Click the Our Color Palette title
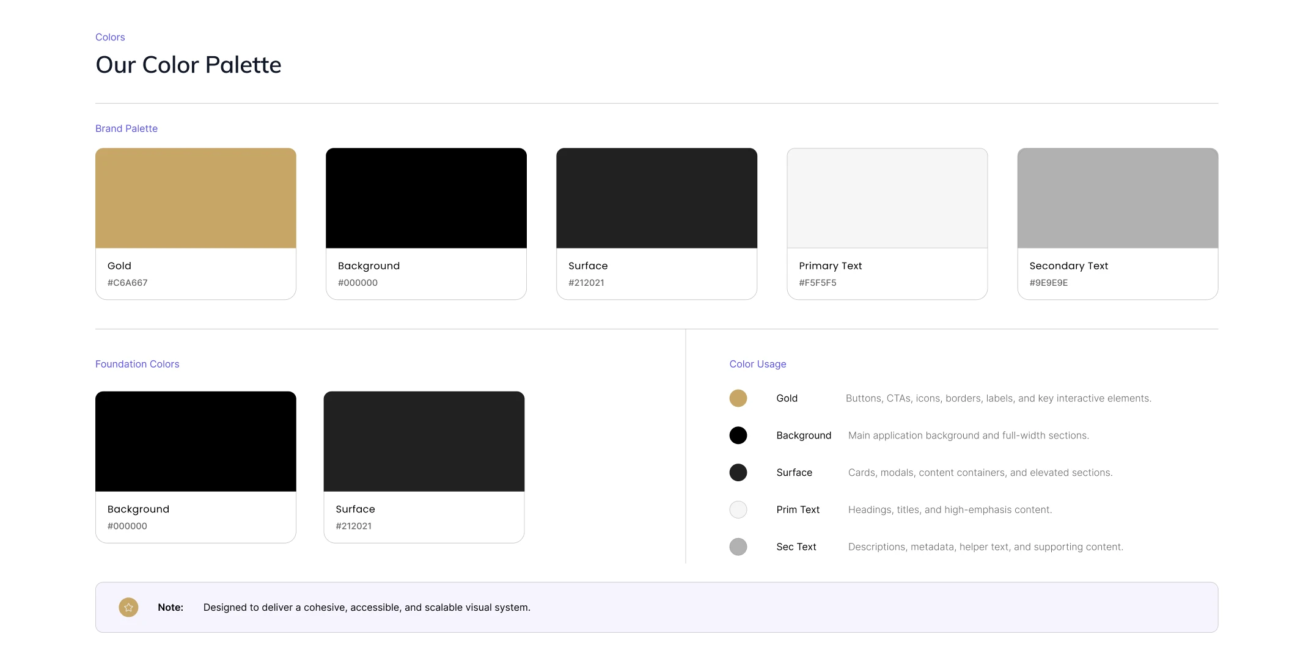The image size is (1314, 659). [x=188, y=65]
